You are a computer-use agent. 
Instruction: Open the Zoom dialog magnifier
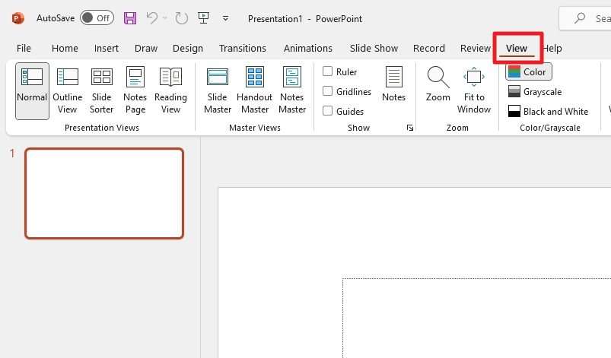(438, 84)
